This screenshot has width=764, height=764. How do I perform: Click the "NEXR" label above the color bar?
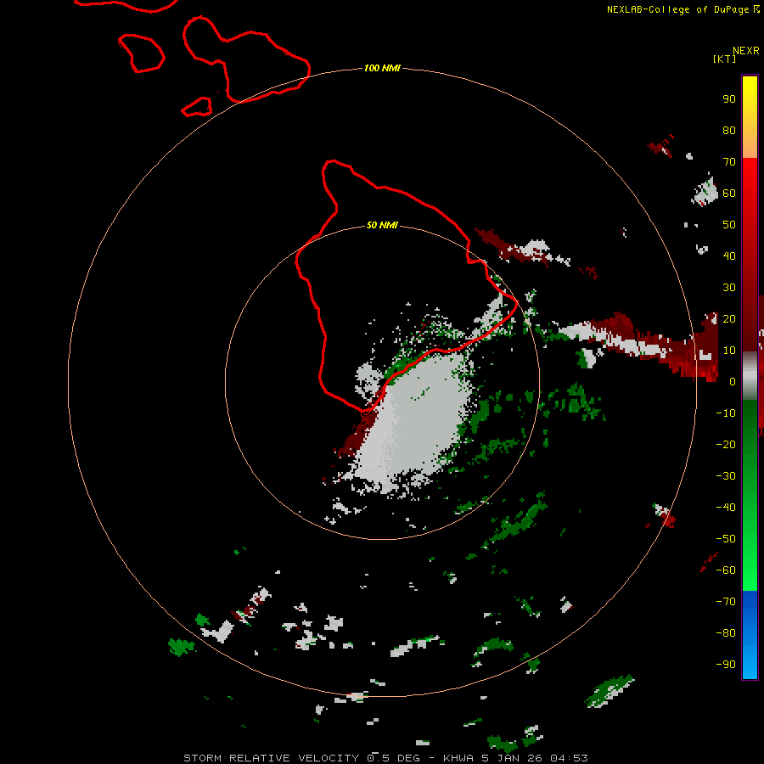point(746,51)
